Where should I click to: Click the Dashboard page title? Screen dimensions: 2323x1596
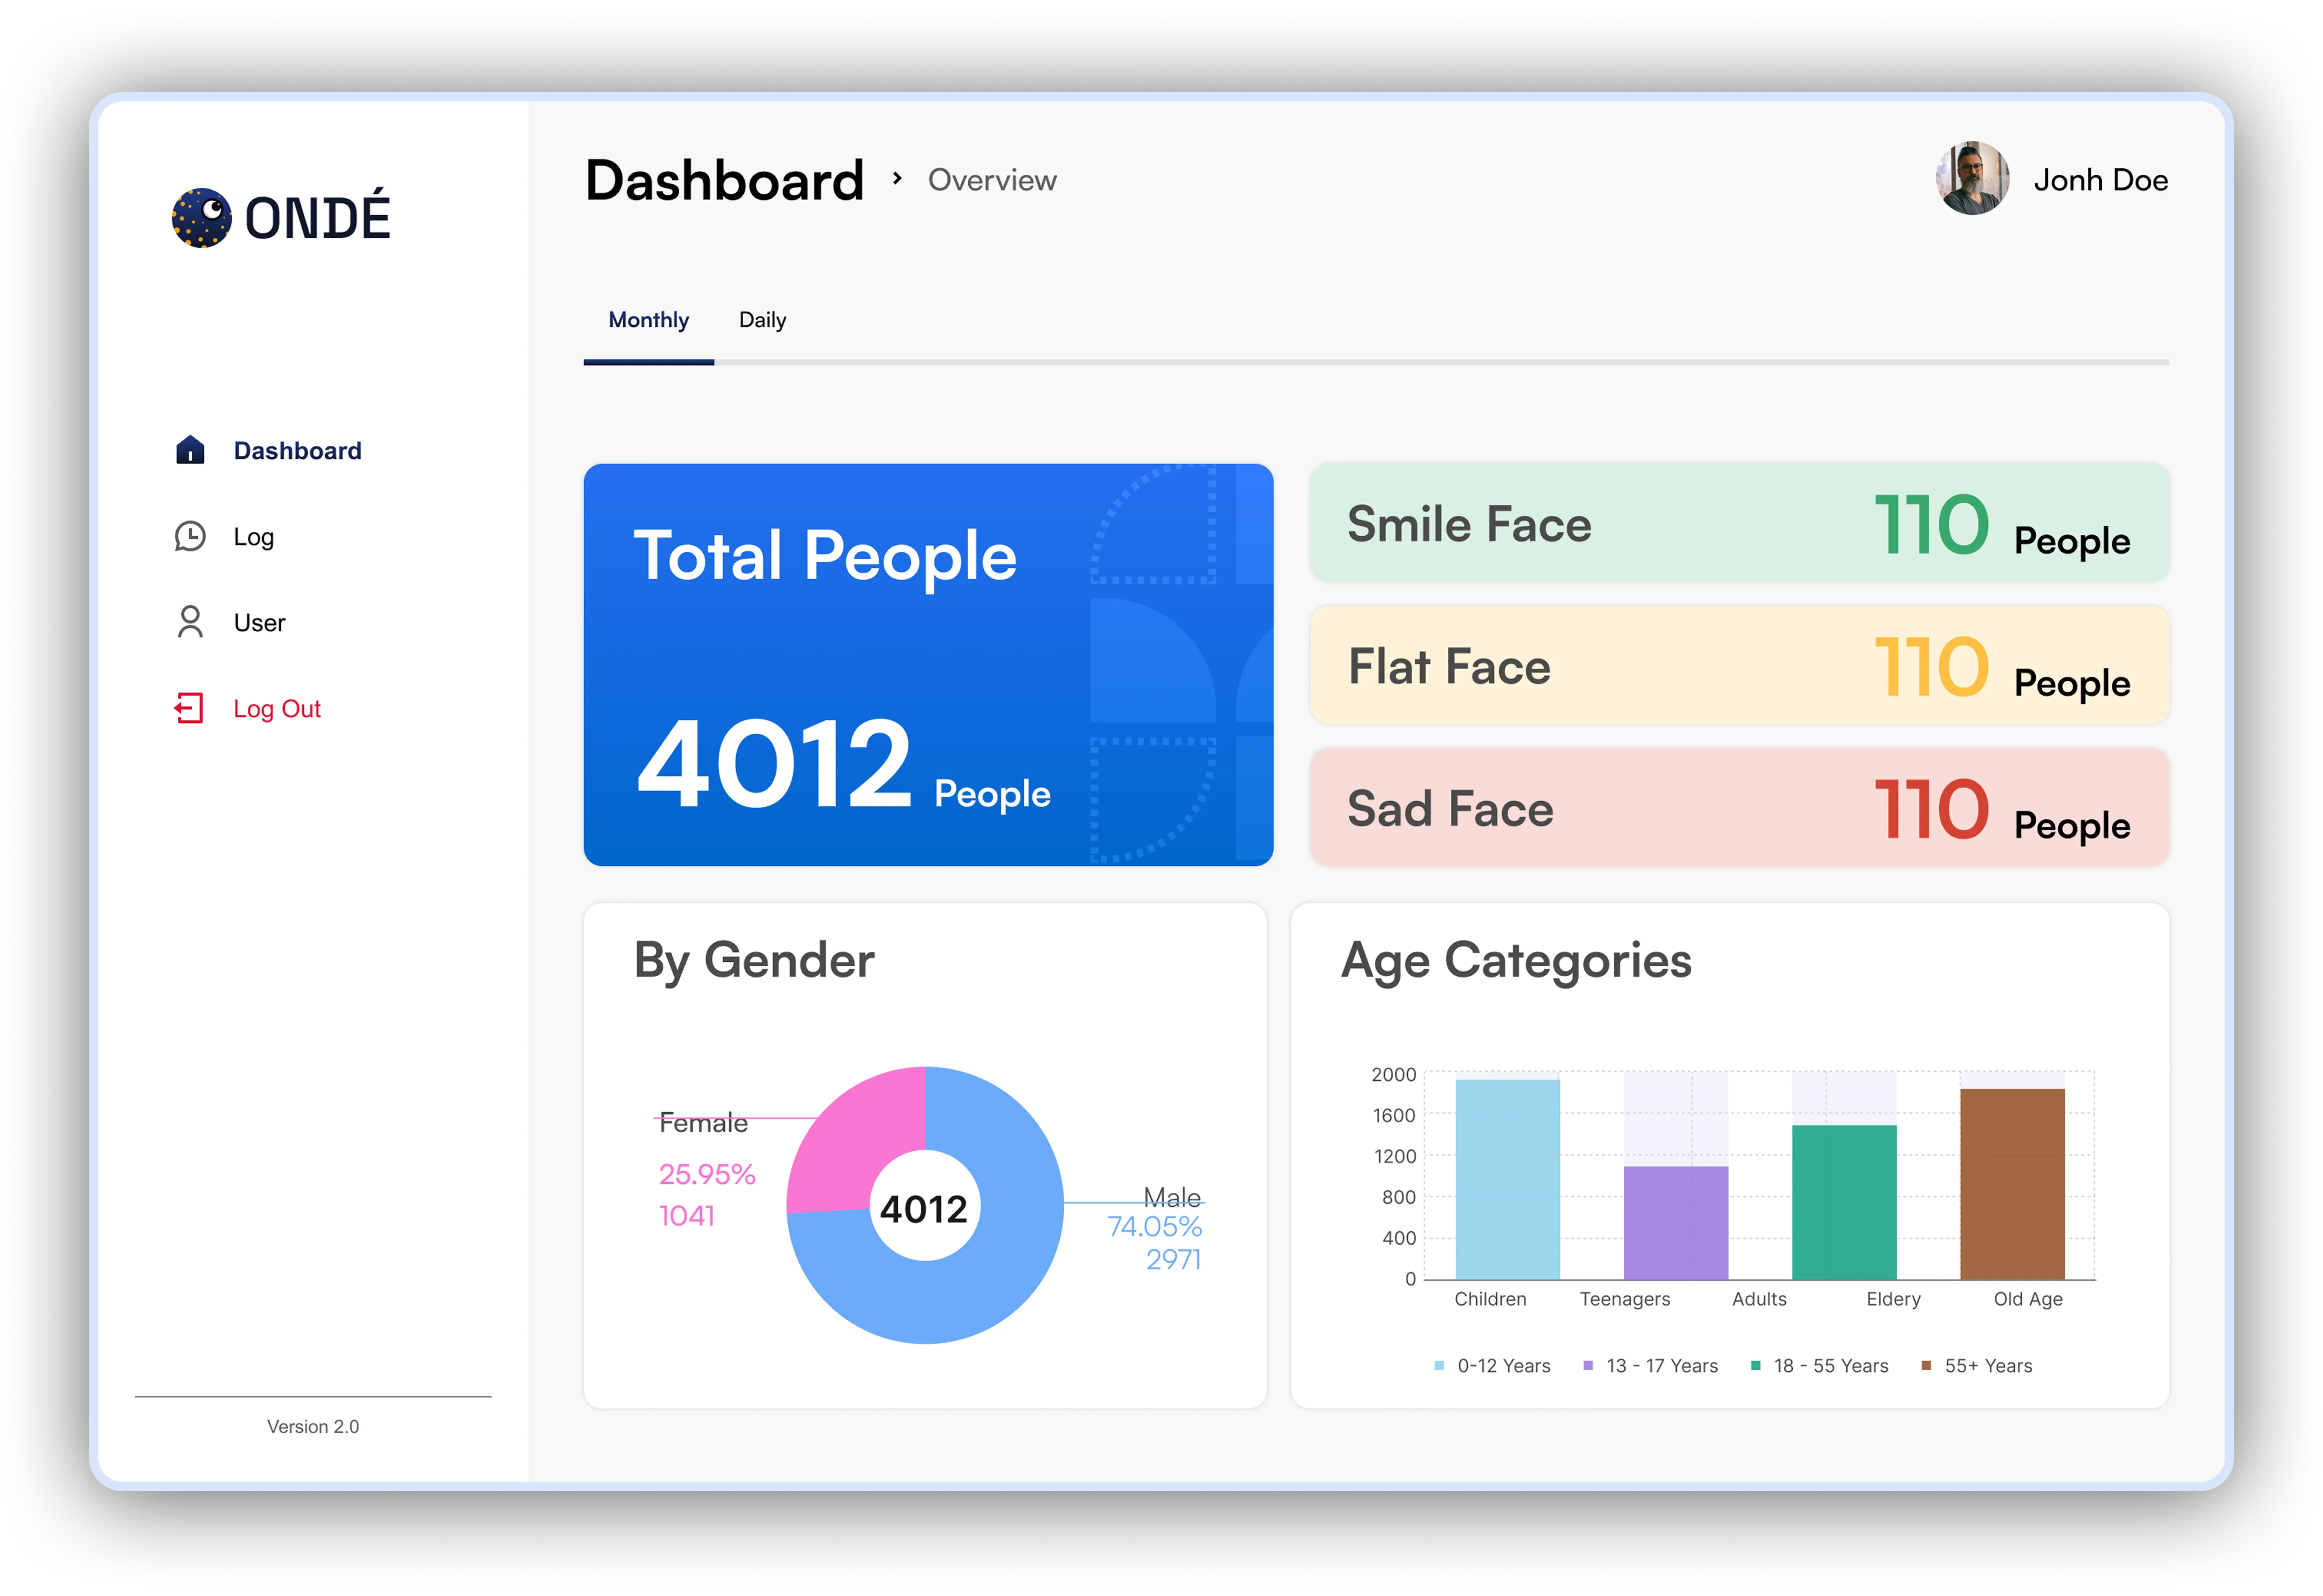tap(724, 181)
